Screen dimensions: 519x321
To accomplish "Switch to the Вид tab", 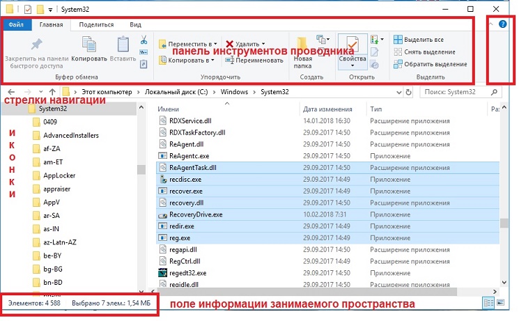I will [x=135, y=24].
